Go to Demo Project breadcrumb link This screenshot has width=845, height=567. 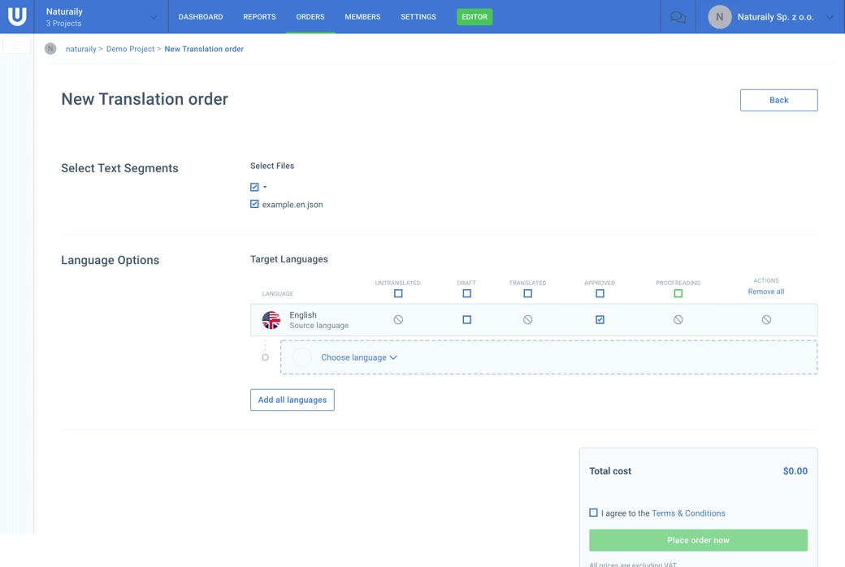(131, 49)
